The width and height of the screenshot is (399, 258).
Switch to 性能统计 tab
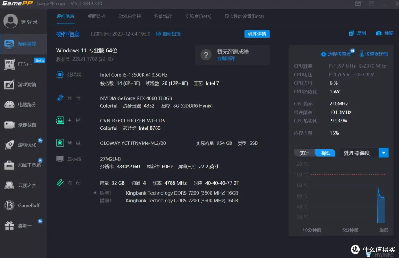163,16
